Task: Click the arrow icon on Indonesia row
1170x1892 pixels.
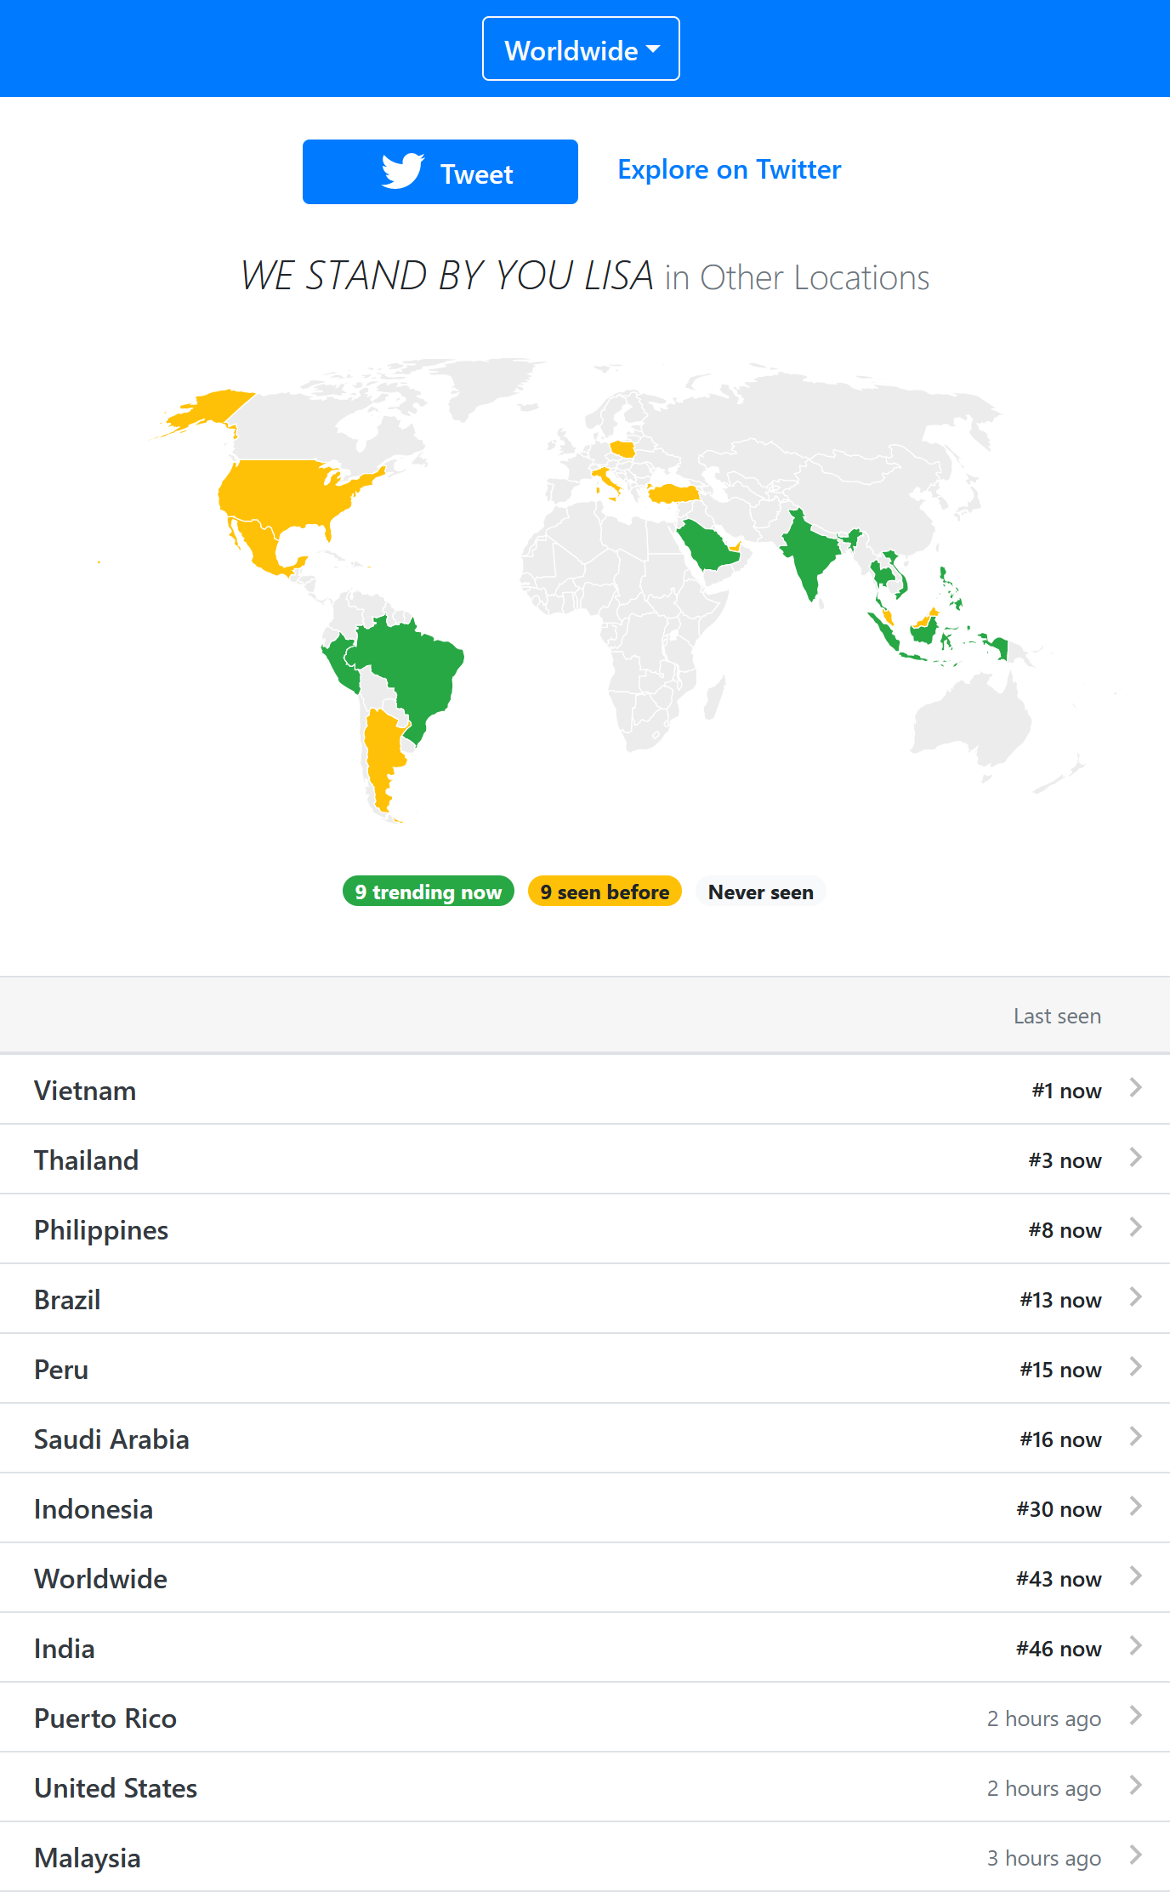Action: point(1135,1506)
